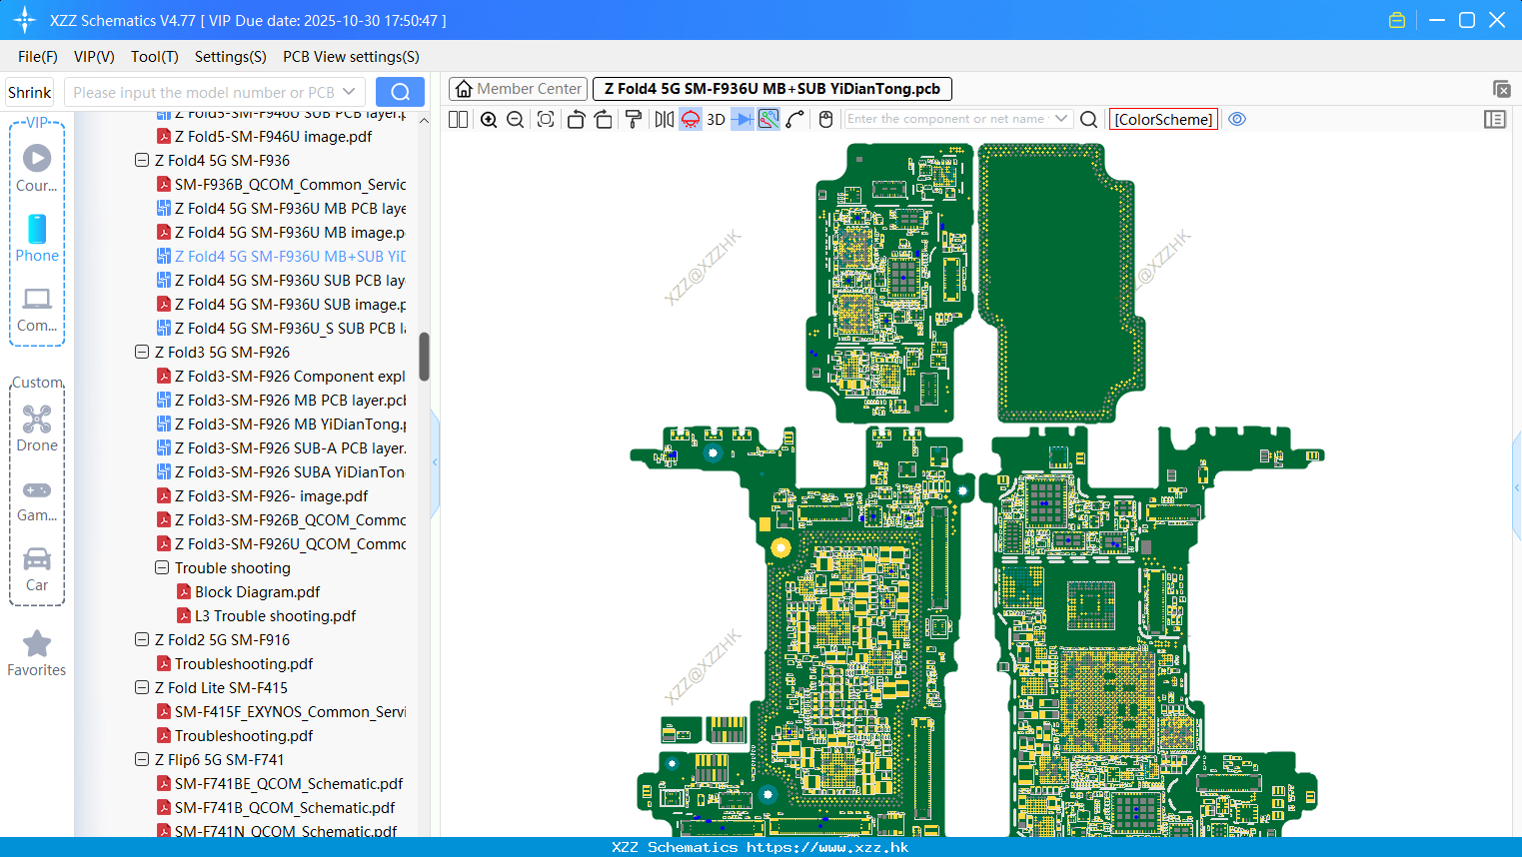Fit the PCB to the window
Viewport: 1522px width, 857px height.
(x=546, y=119)
